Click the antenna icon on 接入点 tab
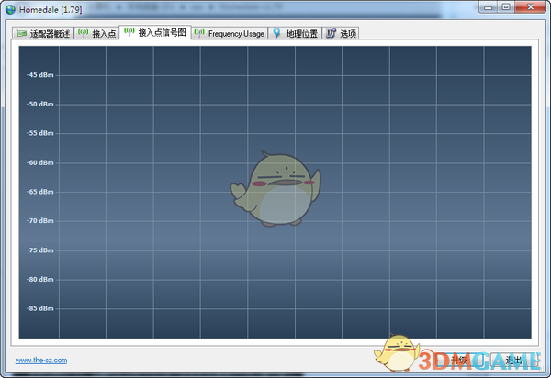551x378 pixels. (83, 33)
